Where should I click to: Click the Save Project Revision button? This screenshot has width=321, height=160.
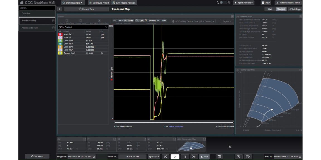[x=124, y=3]
